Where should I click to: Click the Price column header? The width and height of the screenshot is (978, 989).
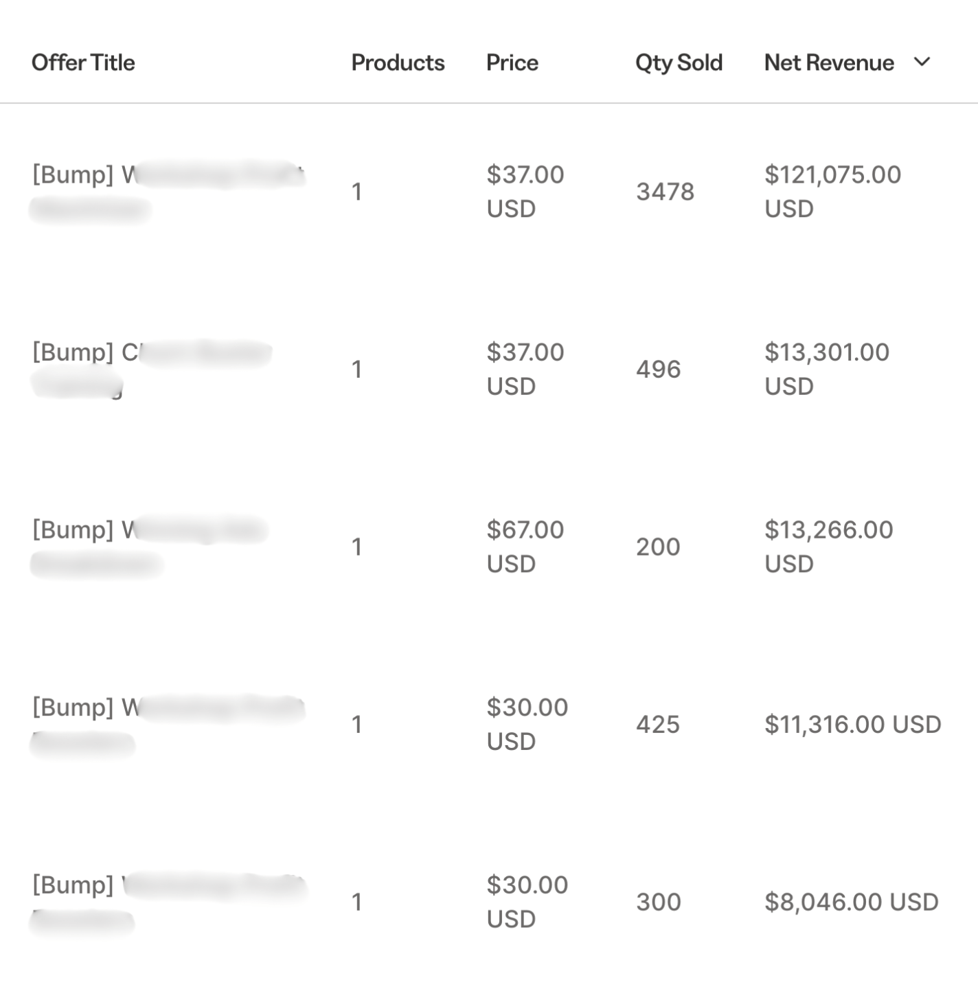point(512,62)
